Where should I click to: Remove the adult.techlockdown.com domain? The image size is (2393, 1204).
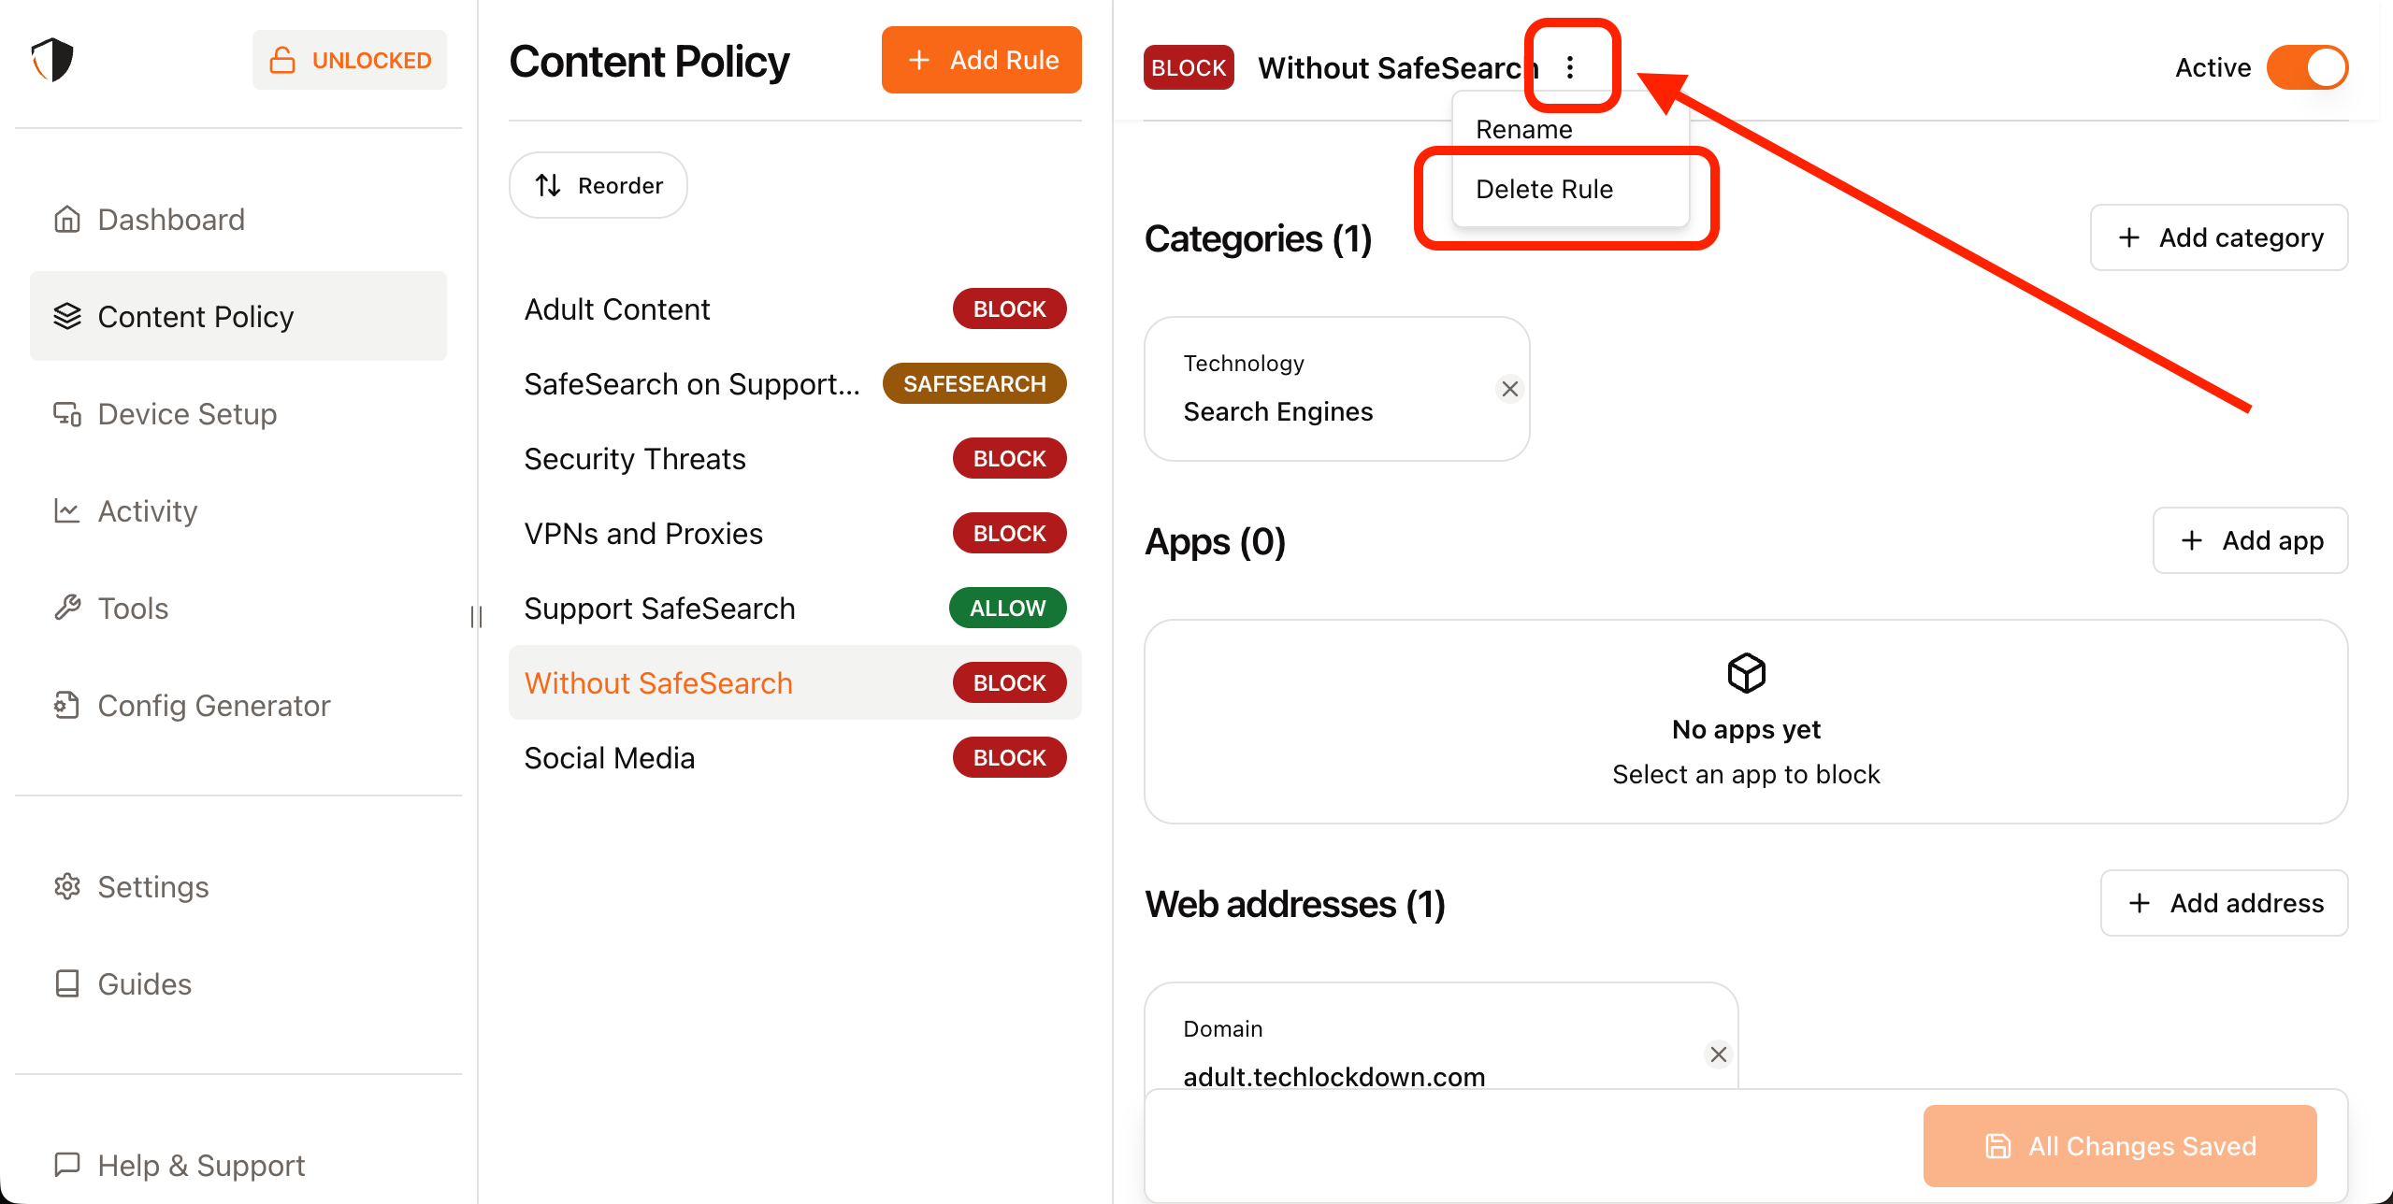click(x=1718, y=1054)
